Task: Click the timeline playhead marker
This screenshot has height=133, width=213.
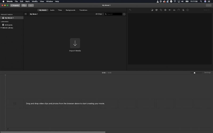Action: point(5,75)
